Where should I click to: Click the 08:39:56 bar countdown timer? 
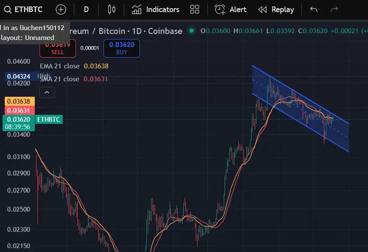pyautogui.click(x=17, y=127)
